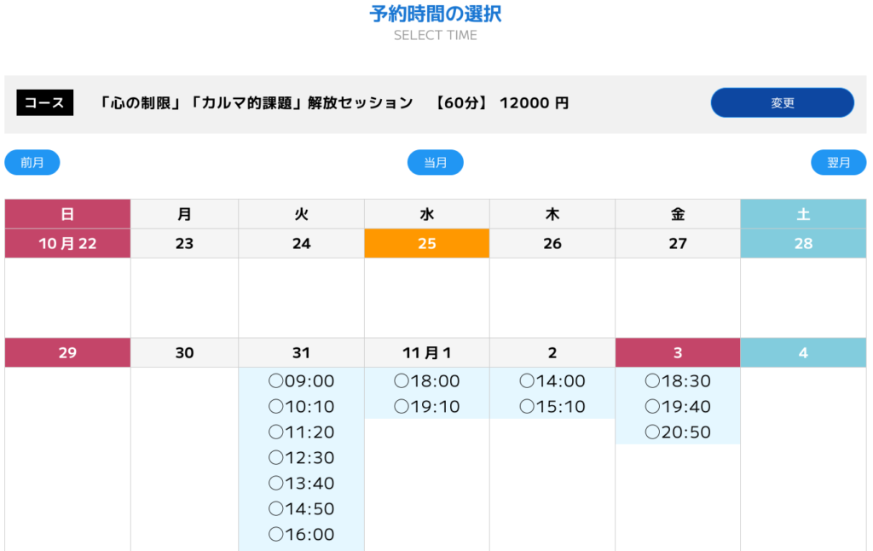The width and height of the screenshot is (873, 551).
Task: Pick the 14:00 slot on Thursday
Action: tap(552, 381)
